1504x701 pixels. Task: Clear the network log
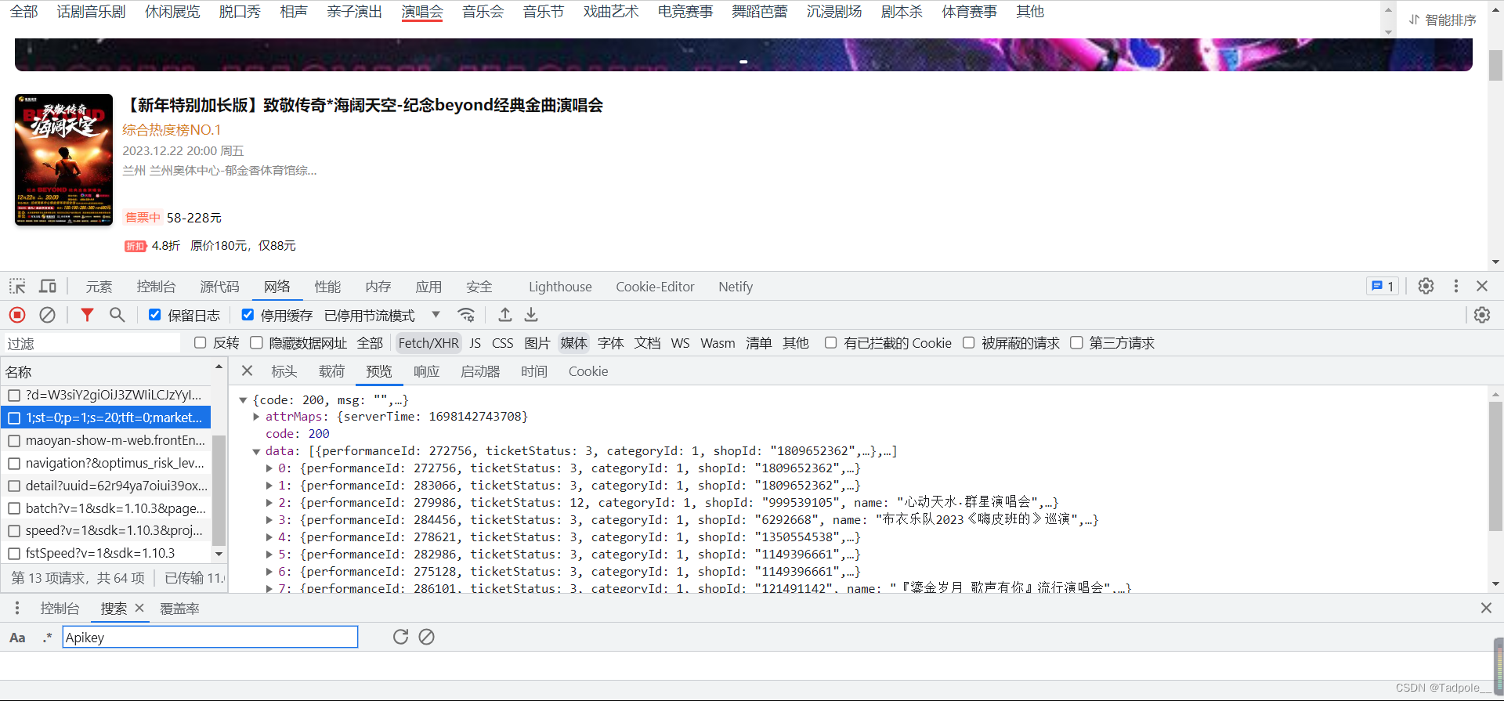47,315
